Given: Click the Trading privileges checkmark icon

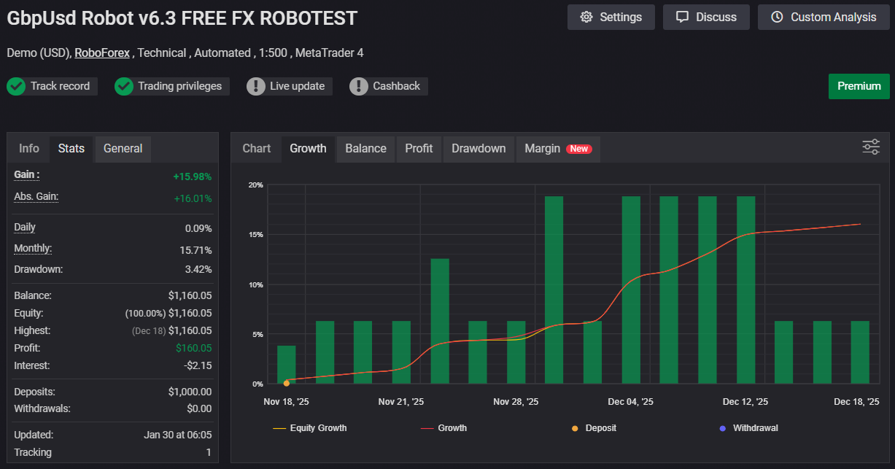Looking at the screenshot, I should (124, 86).
